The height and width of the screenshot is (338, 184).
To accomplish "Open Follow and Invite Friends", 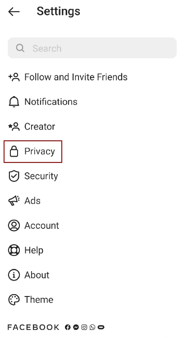I will tap(76, 77).
